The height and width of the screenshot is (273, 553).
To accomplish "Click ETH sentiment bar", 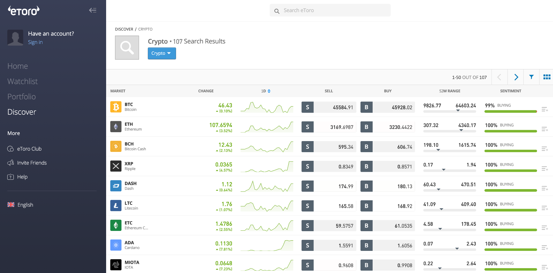I will tap(511, 131).
